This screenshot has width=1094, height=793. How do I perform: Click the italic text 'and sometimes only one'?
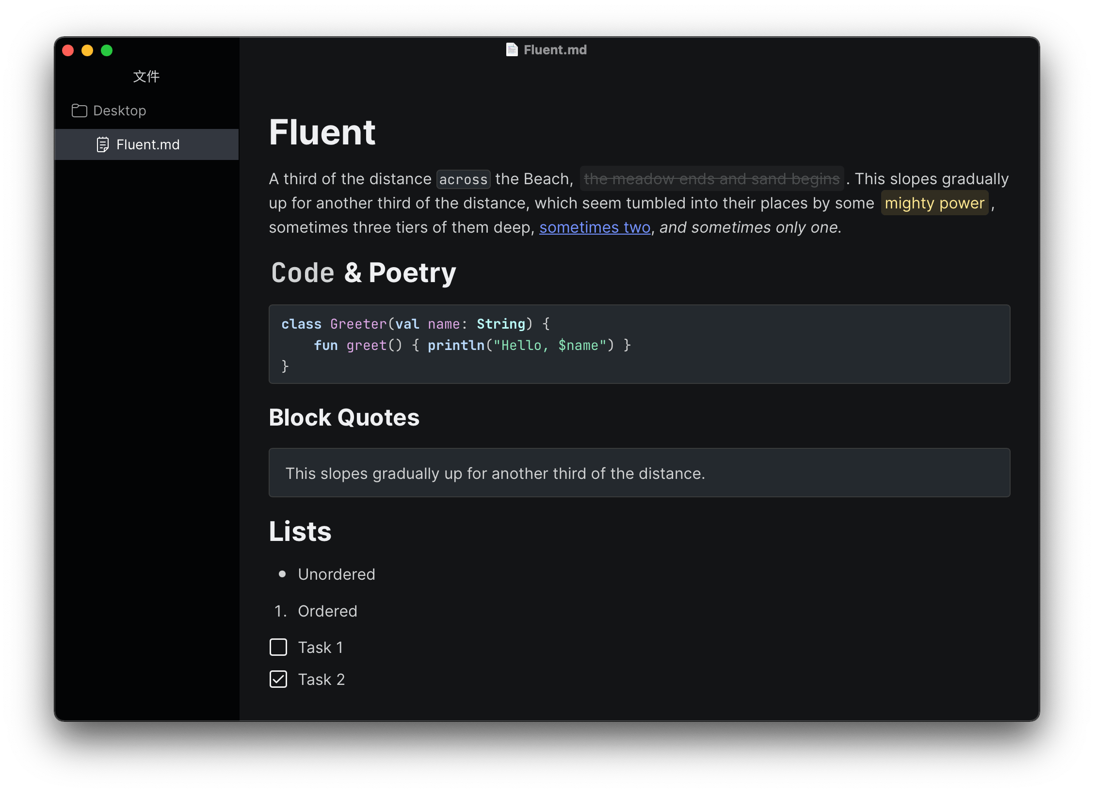pos(749,227)
